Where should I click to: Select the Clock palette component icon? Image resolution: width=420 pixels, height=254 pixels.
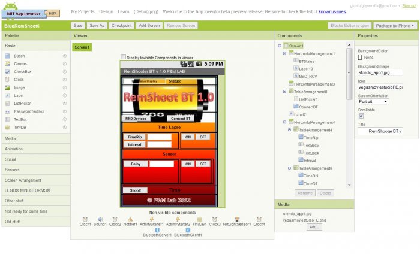pyautogui.click(x=7, y=80)
